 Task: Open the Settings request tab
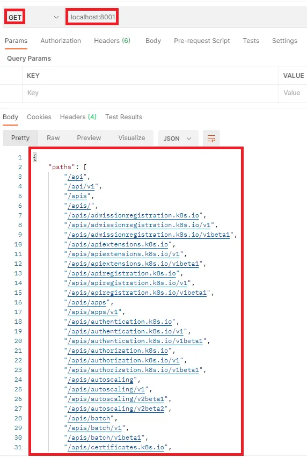(284, 41)
